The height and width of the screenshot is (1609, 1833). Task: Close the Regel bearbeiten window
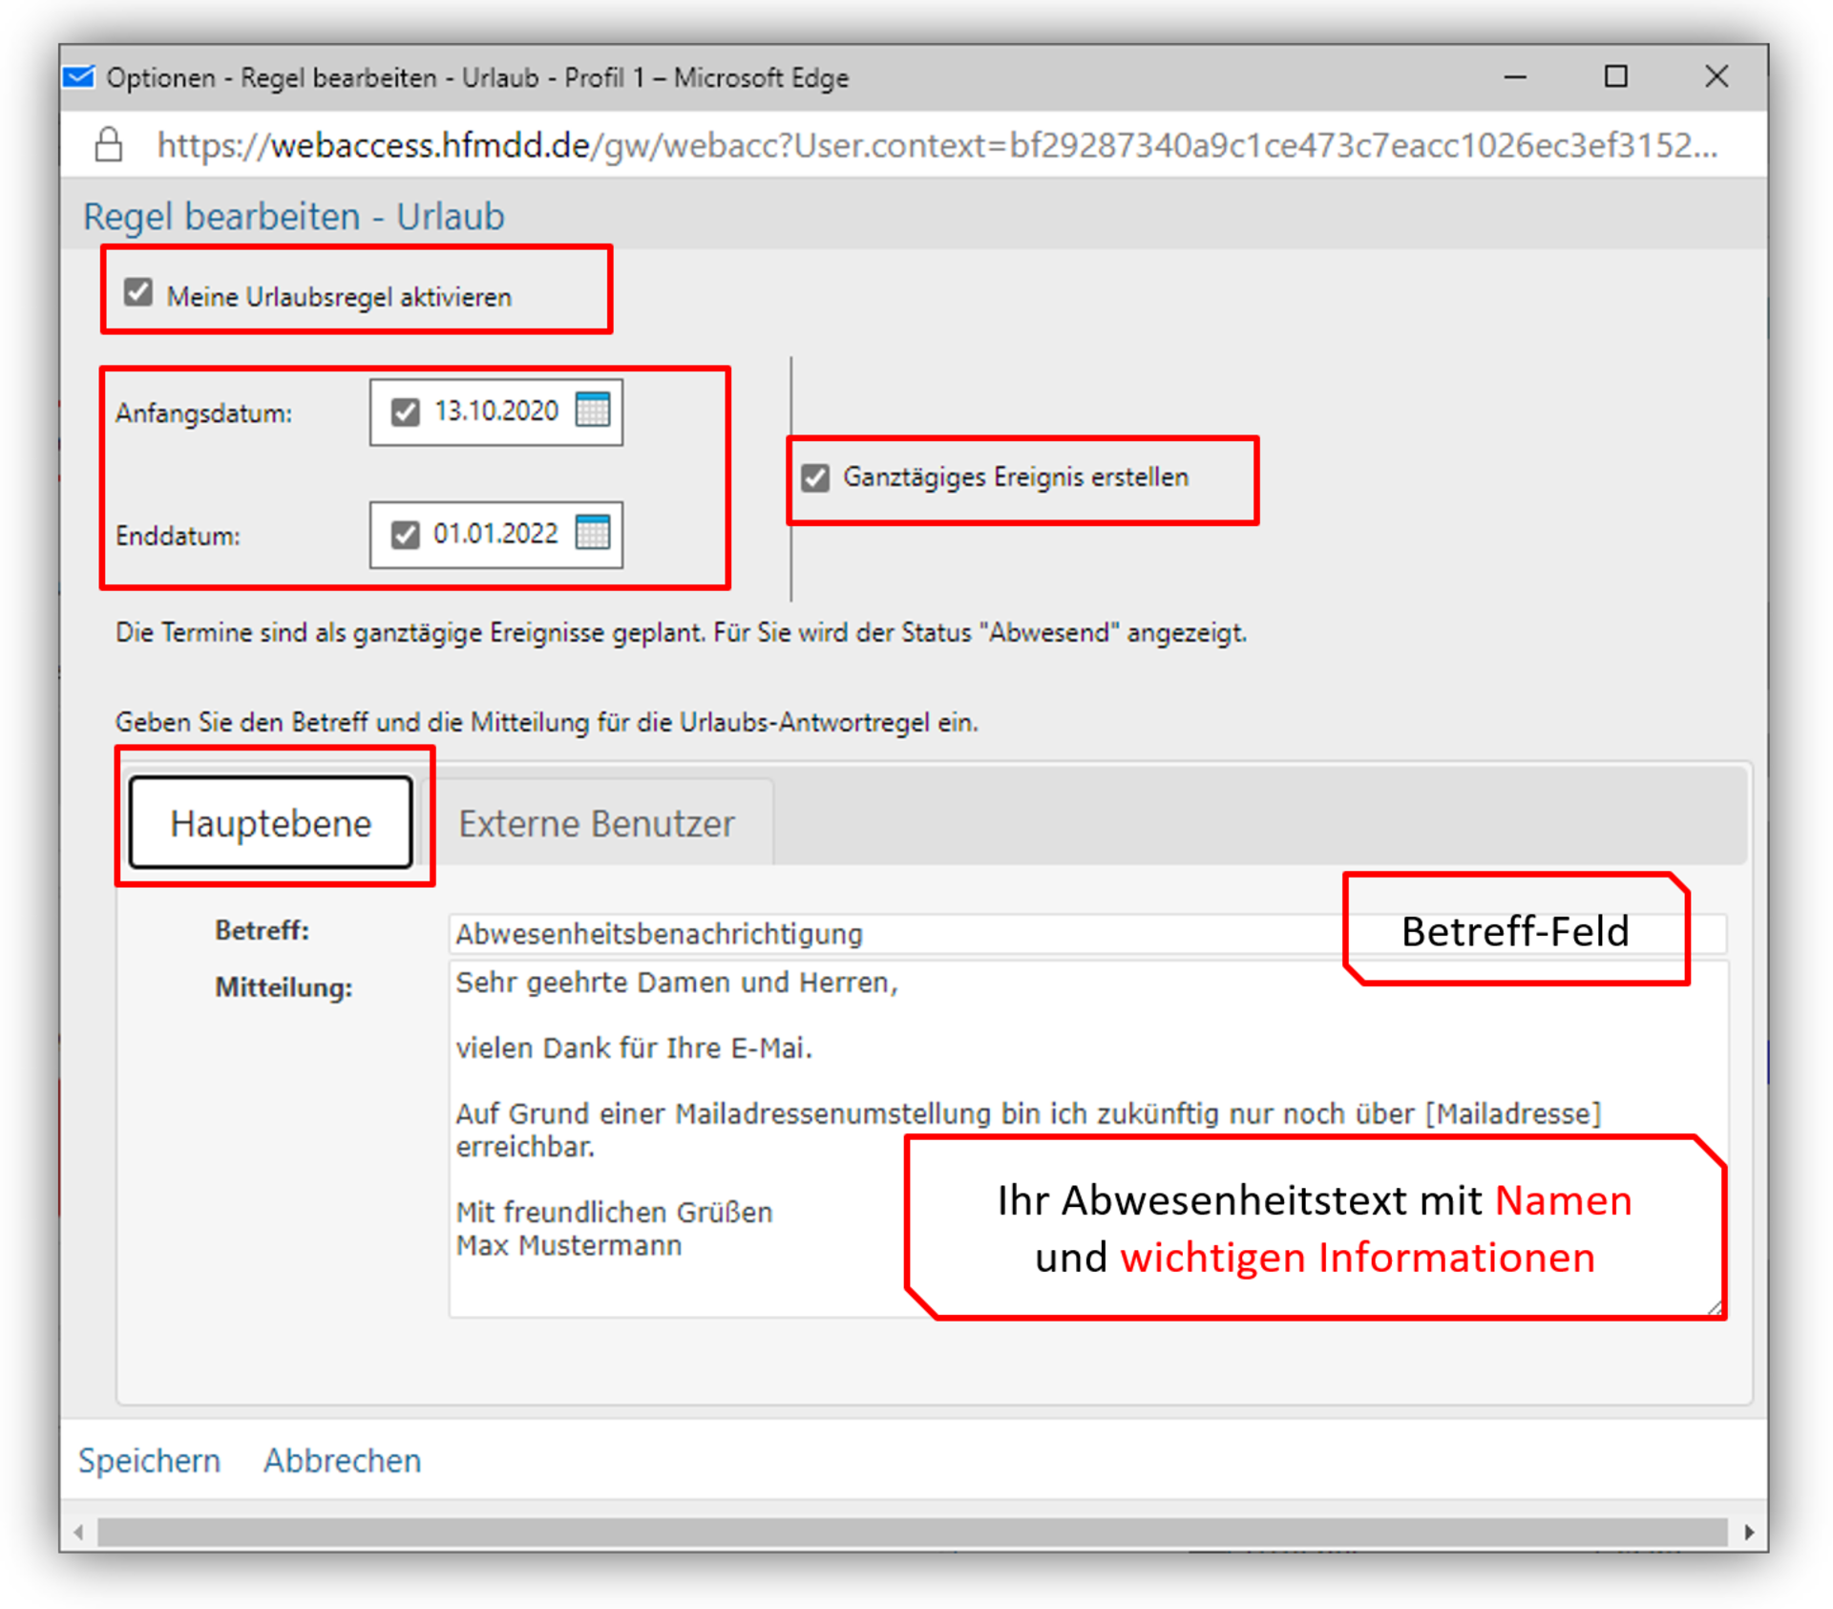click(1717, 76)
